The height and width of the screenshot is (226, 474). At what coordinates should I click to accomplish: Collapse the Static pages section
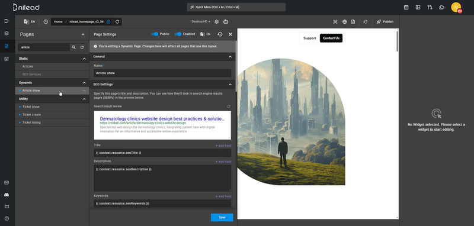pos(84,59)
